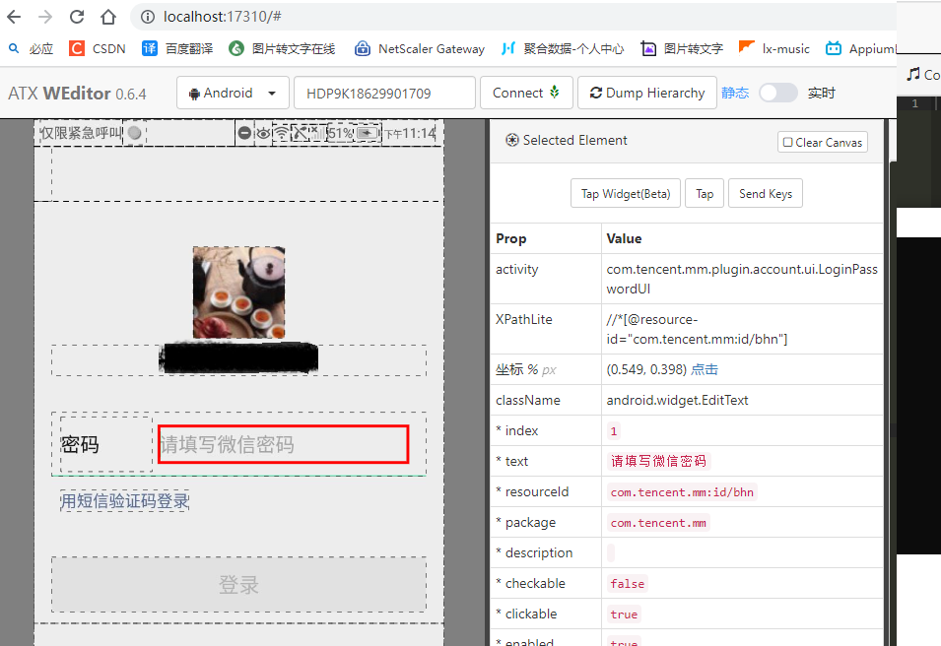View site information icon in address bar

click(x=147, y=17)
